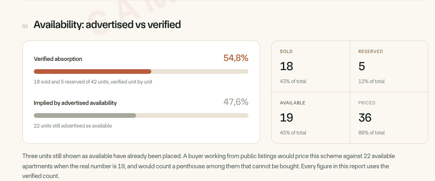Click the 43% of total text
This screenshot has width=435, height=181.
(293, 81)
